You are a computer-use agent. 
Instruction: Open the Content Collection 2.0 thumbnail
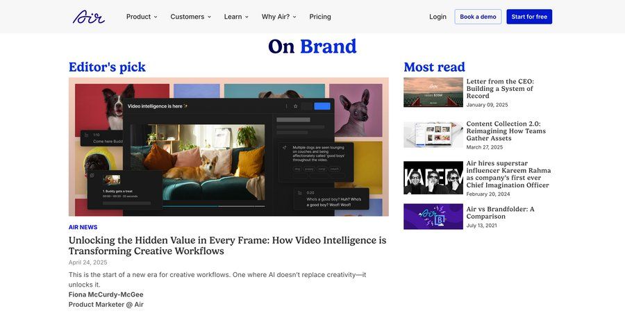(x=433, y=135)
